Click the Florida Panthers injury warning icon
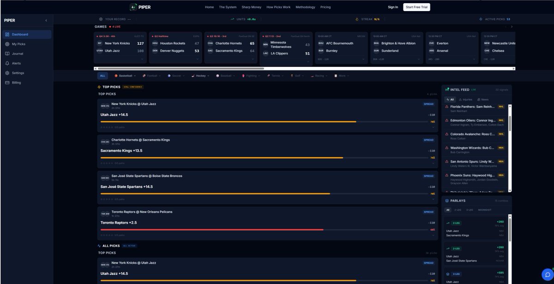This screenshot has height=284, width=554. point(447,106)
